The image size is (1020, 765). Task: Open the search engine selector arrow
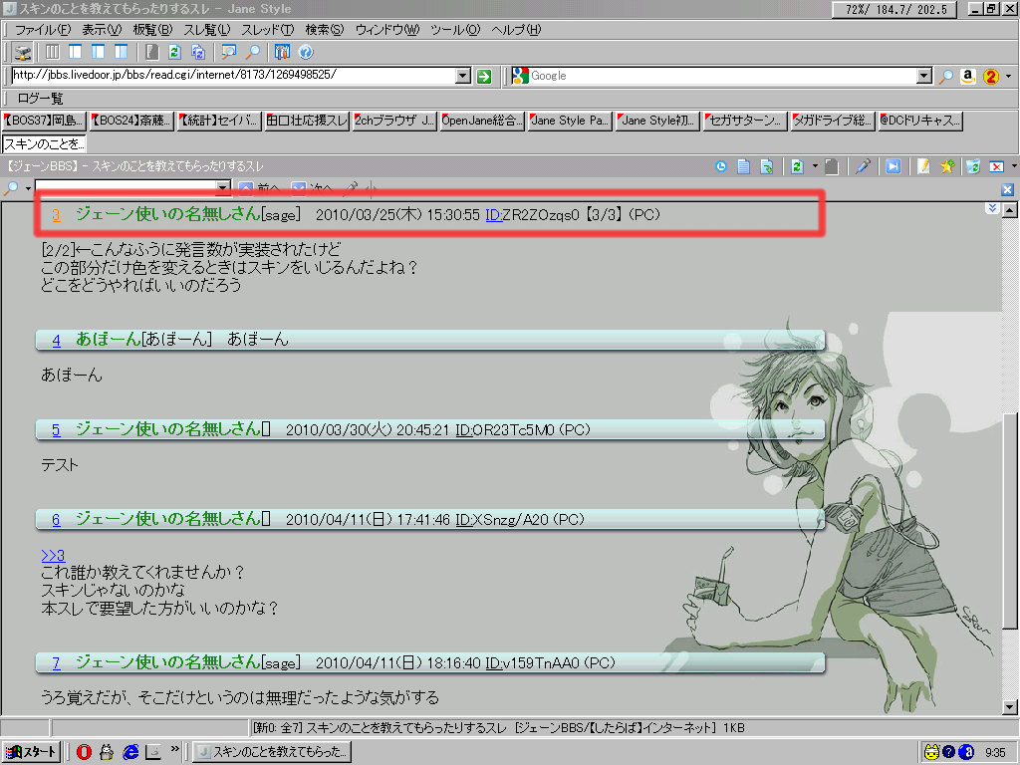[x=1008, y=76]
